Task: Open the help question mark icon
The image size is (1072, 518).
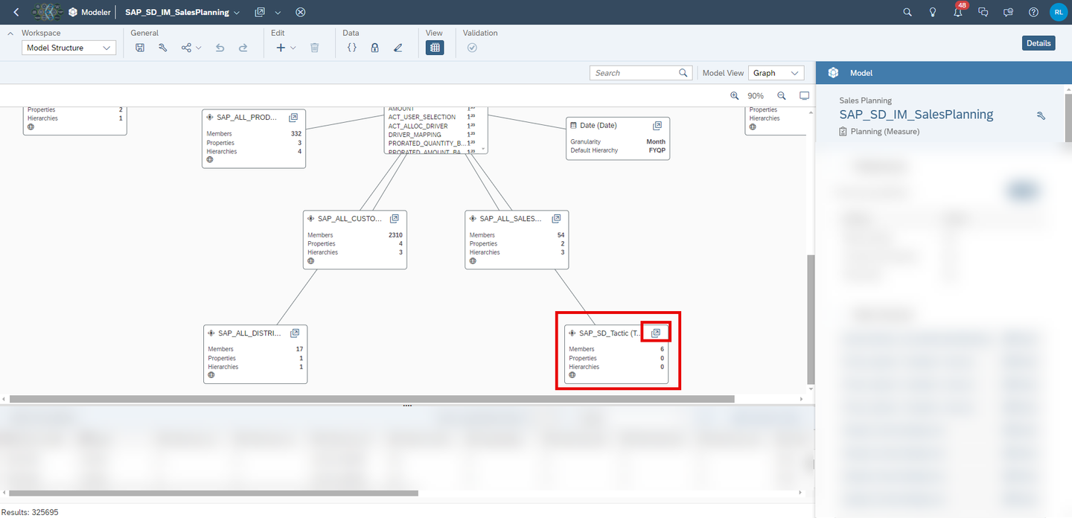Action: point(1033,12)
